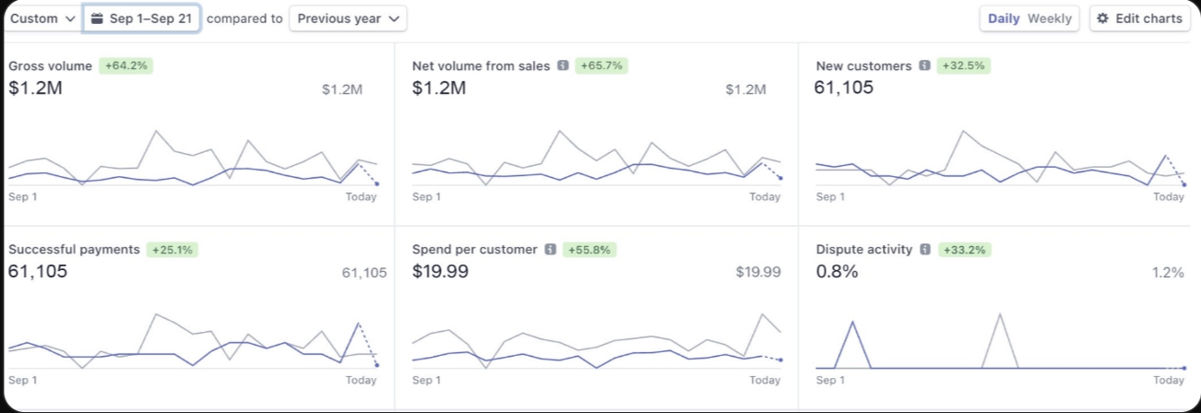Click info icon next to New customers

(924, 65)
